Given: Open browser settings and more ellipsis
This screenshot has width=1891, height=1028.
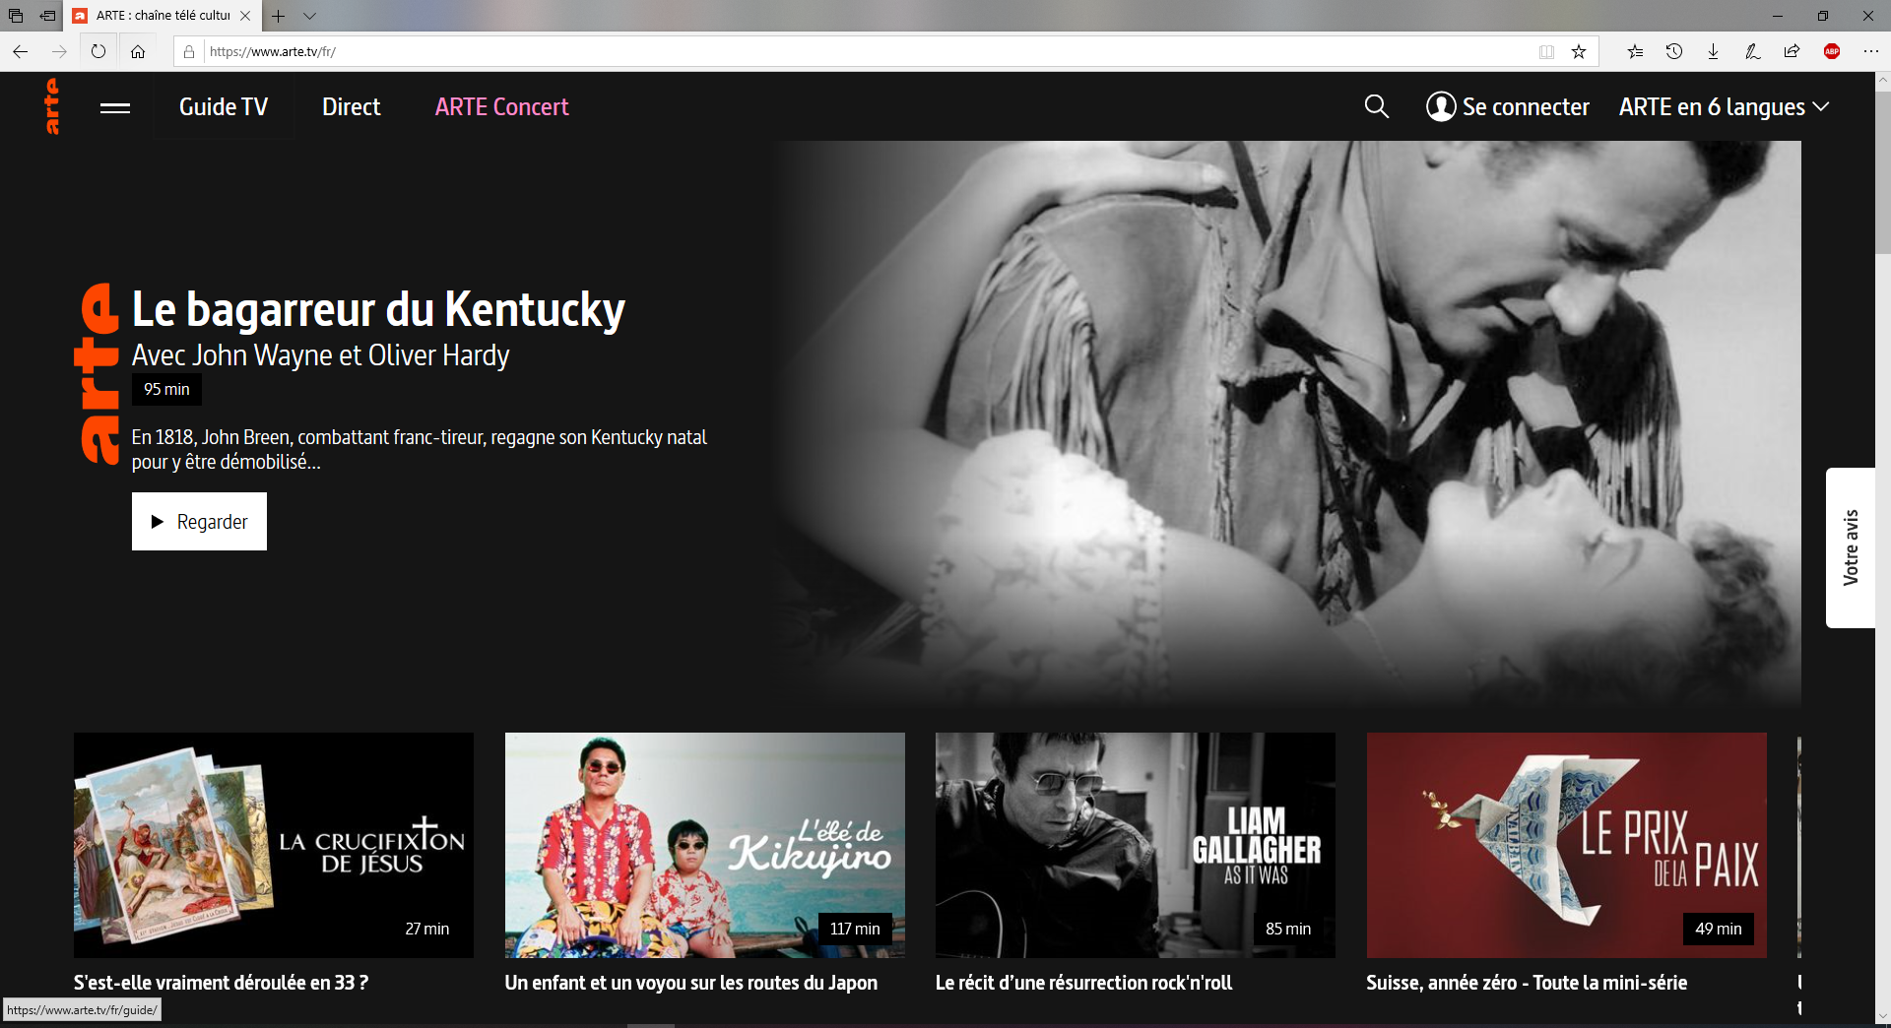Looking at the screenshot, I should 1871,51.
